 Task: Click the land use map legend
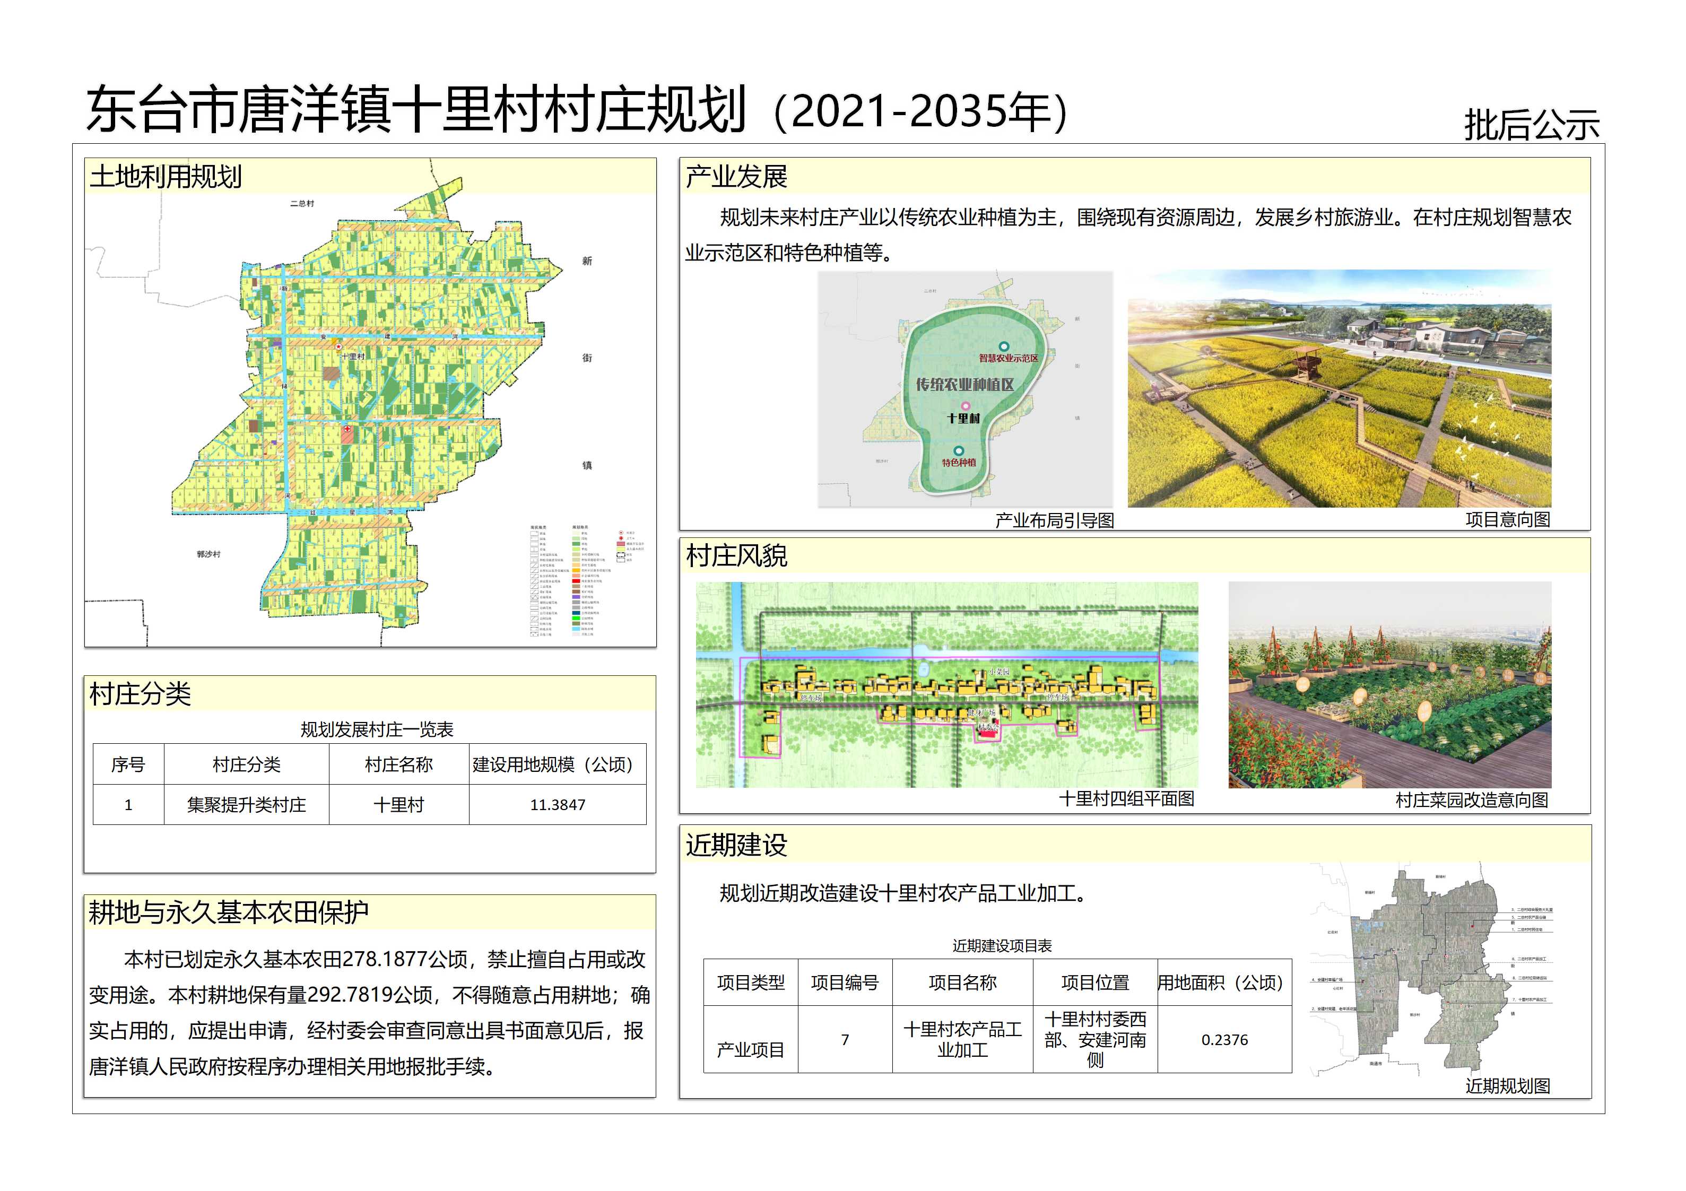click(x=587, y=580)
